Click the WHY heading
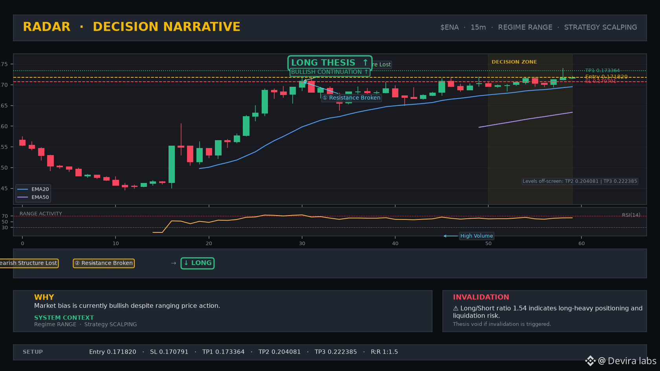This screenshot has width=660, height=371. pyautogui.click(x=44, y=297)
